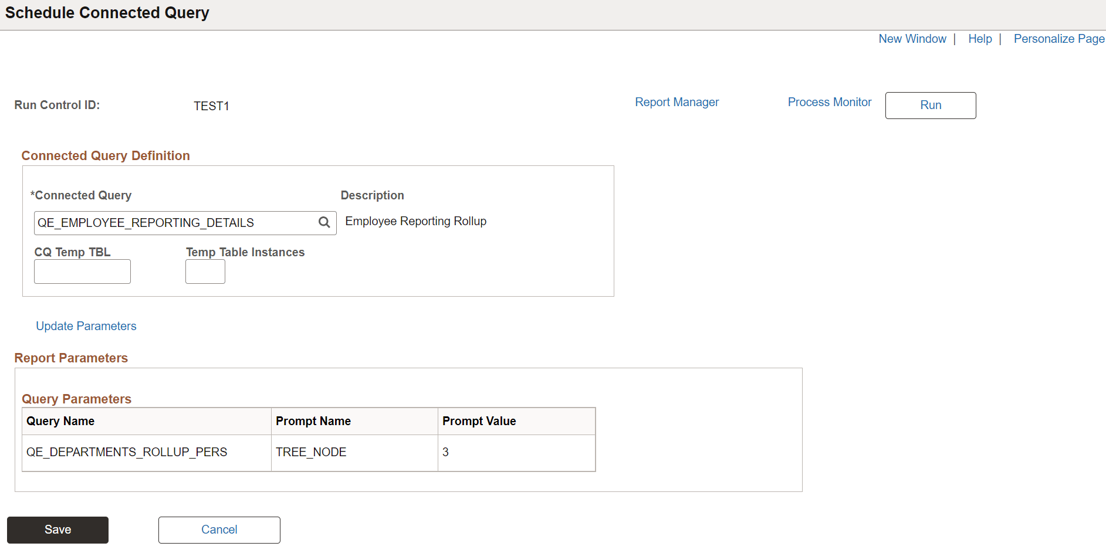The height and width of the screenshot is (560, 1106).
Task: Click the Run button
Action: pyautogui.click(x=930, y=105)
